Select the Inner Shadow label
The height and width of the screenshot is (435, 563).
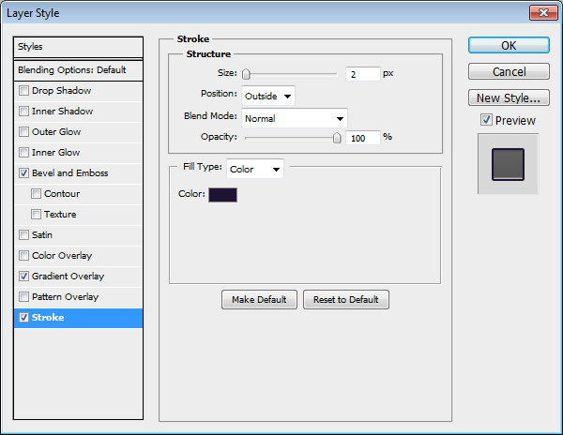[63, 112]
